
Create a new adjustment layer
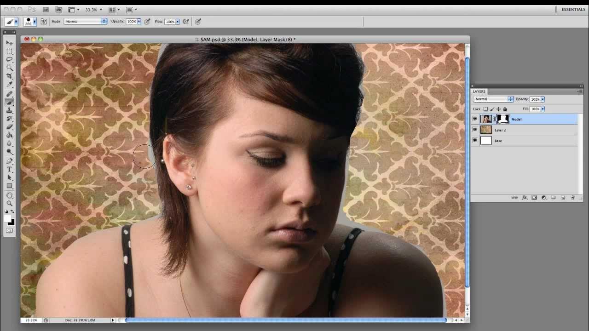point(544,197)
